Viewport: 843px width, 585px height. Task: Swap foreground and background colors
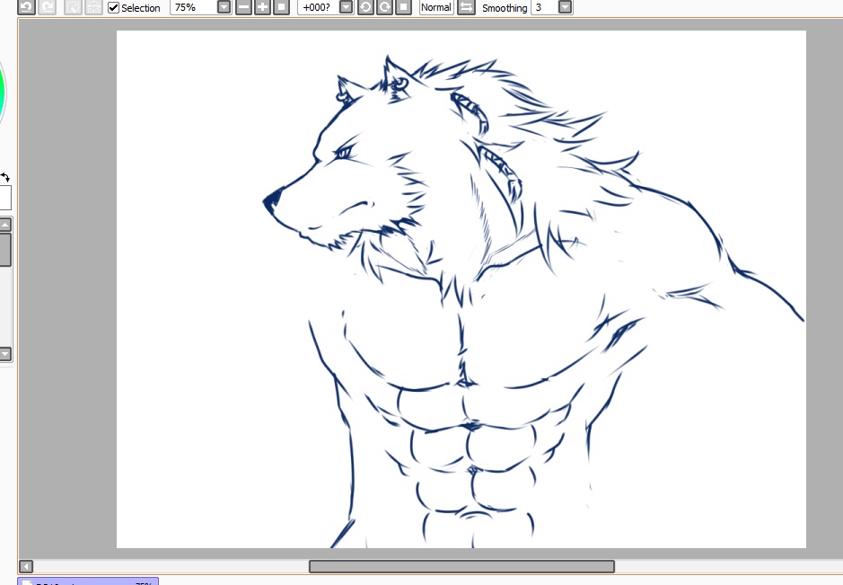click(4, 178)
